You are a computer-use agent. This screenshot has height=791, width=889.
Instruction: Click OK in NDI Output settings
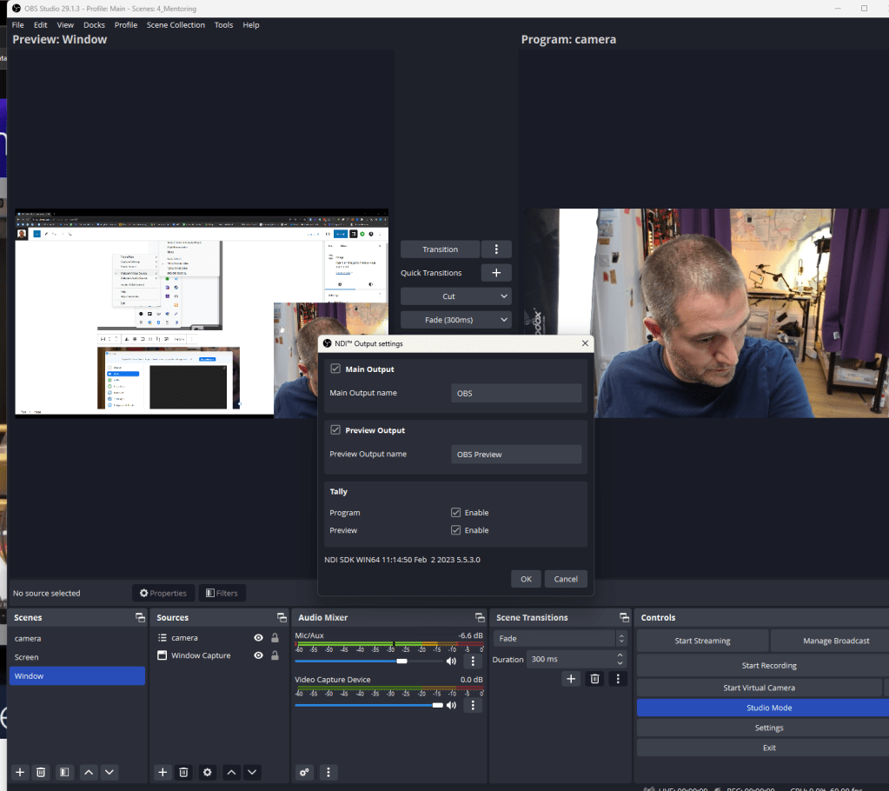click(526, 579)
